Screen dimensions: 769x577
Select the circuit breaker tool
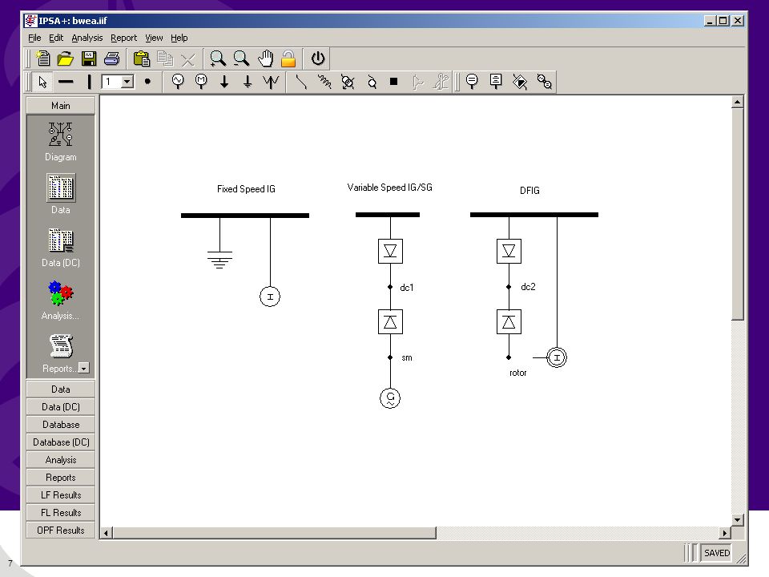(372, 82)
